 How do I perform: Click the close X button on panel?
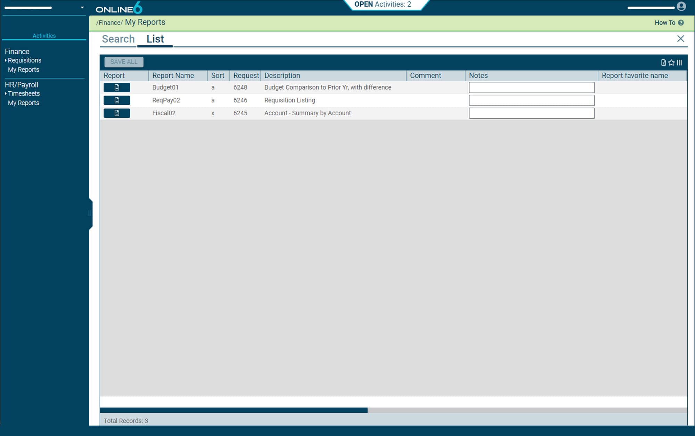tap(681, 39)
